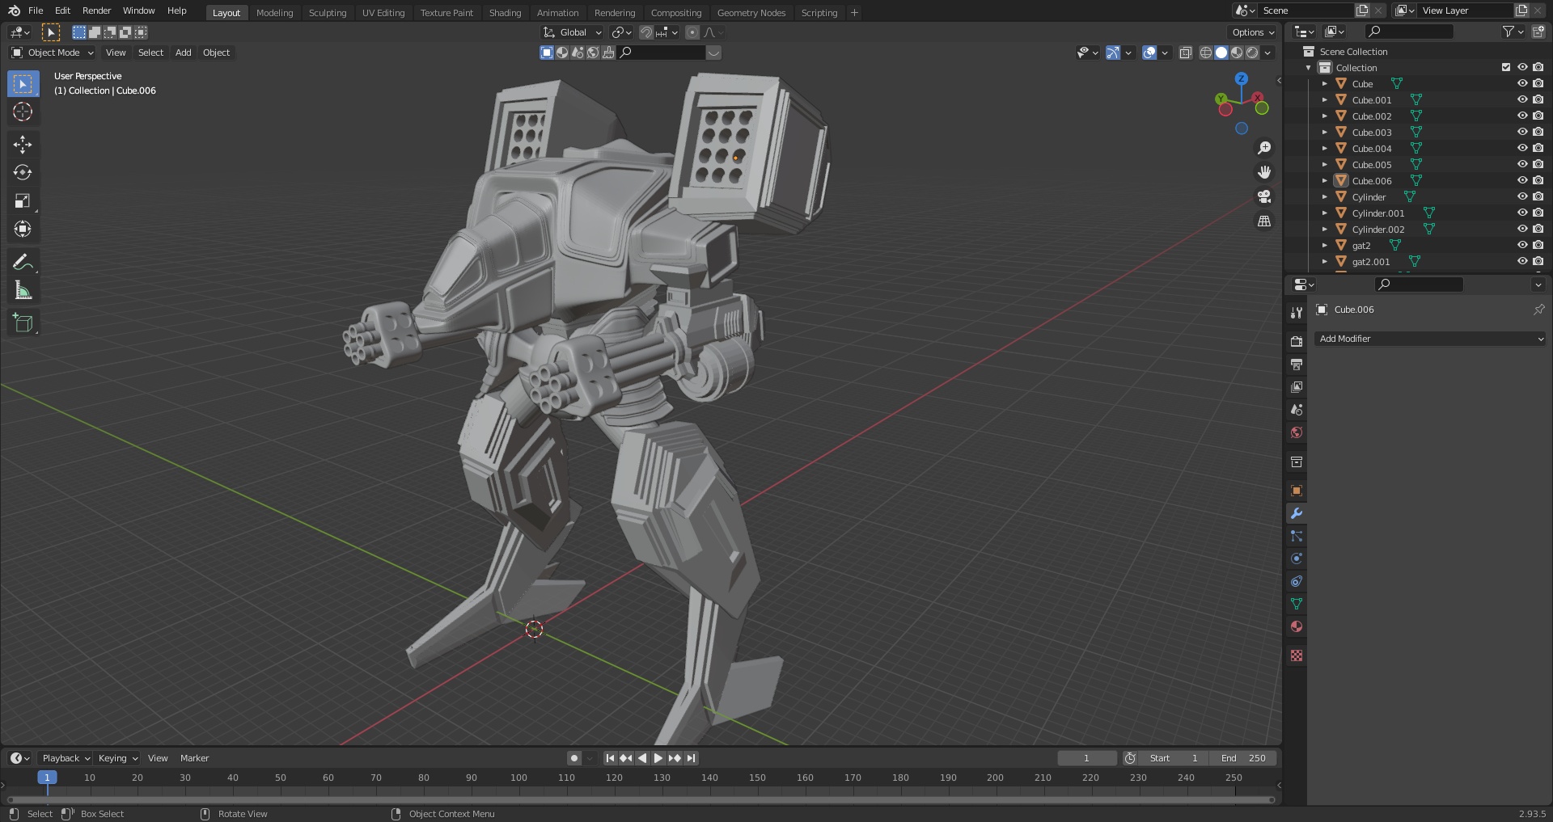1553x822 pixels.
Task: Open Scene properties tab
Action: tap(1297, 410)
